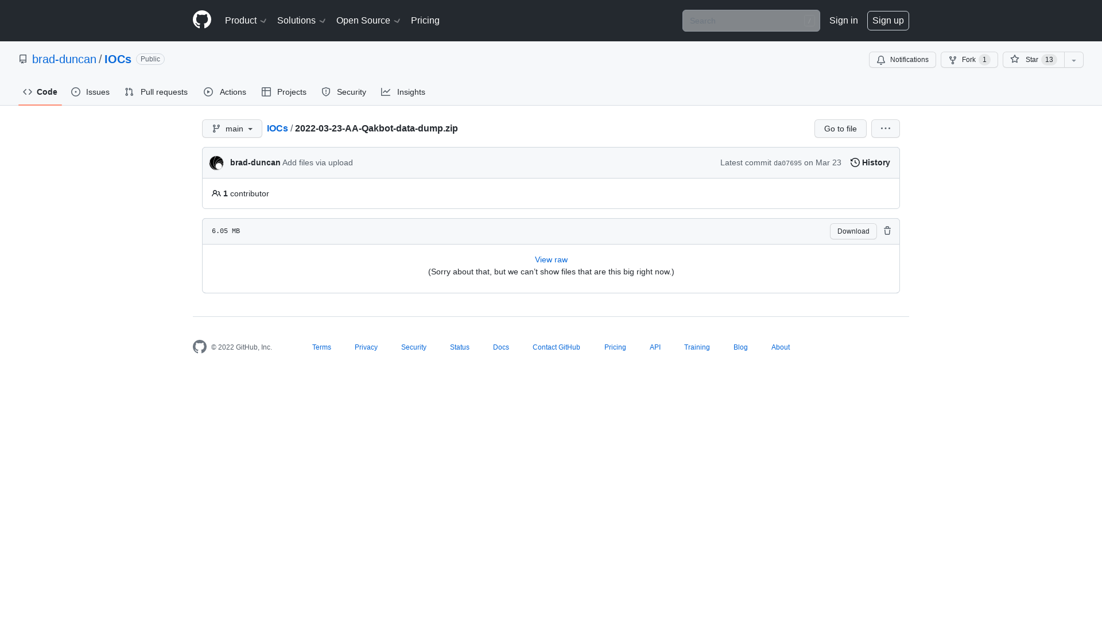Click the Notifications button
Screen dimensions: 1102x620
coord(902,60)
